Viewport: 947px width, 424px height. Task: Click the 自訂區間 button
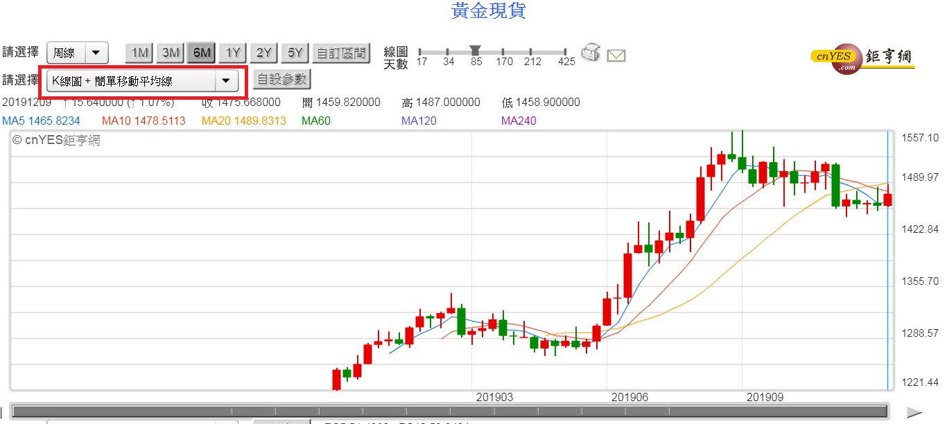point(341,53)
